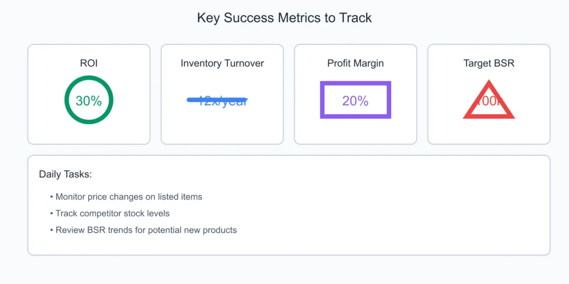This screenshot has width=569, height=284.
Task: Select the Inventory Turnover card title
Action: [x=222, y=63]
